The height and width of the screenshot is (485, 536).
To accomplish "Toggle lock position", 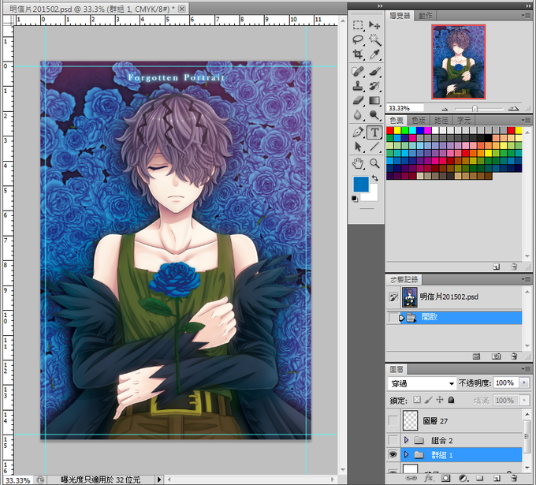I will click(x=440, y=400).
